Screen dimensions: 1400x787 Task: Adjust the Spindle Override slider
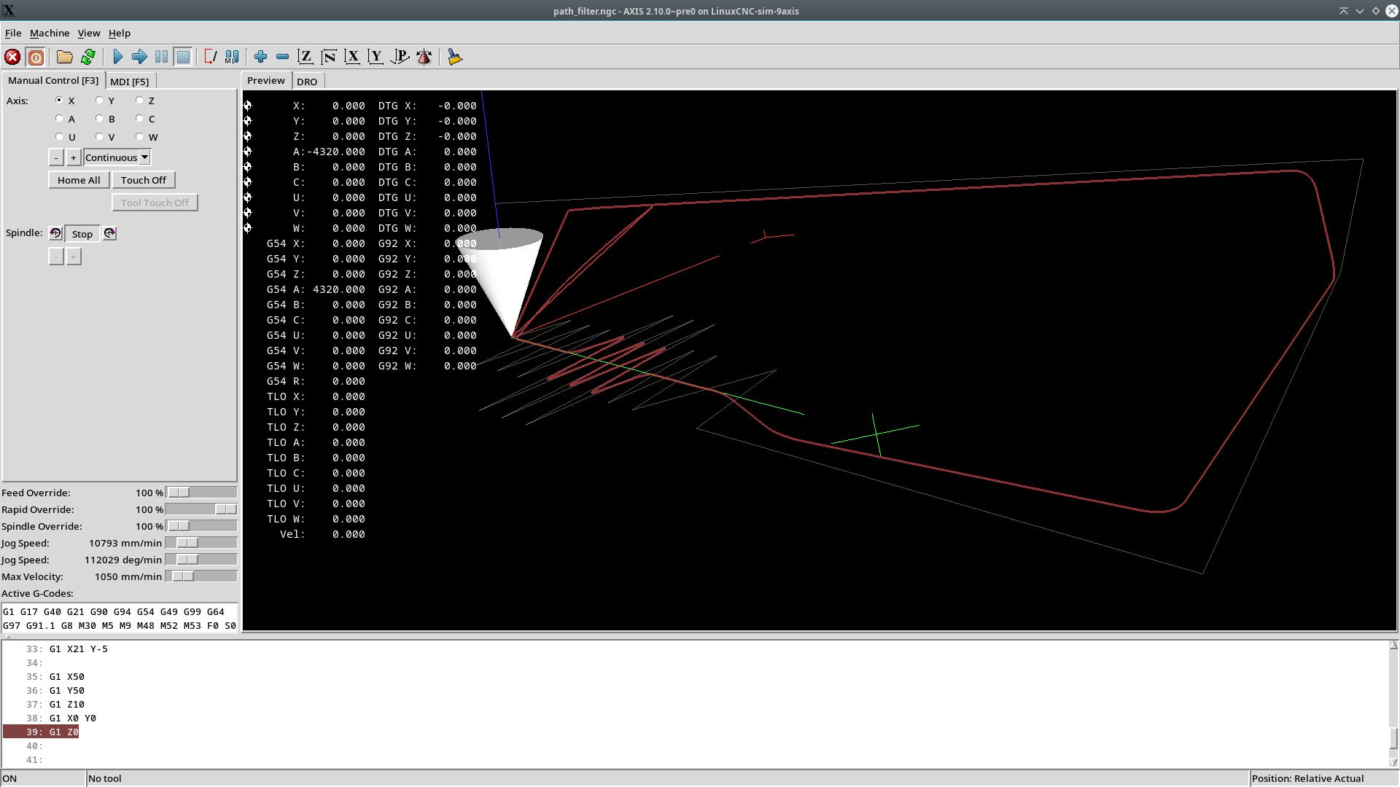click(201, 526)
